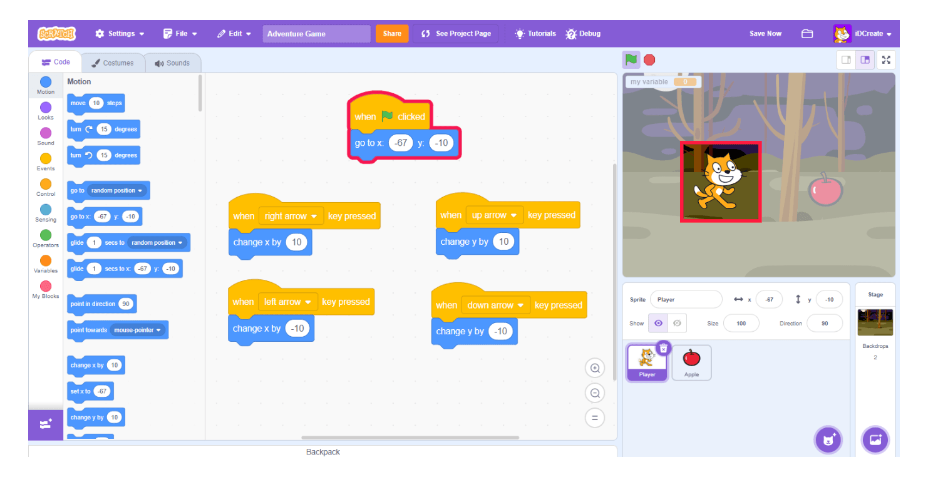Zoom in the code workspace

tap(595, 368)
